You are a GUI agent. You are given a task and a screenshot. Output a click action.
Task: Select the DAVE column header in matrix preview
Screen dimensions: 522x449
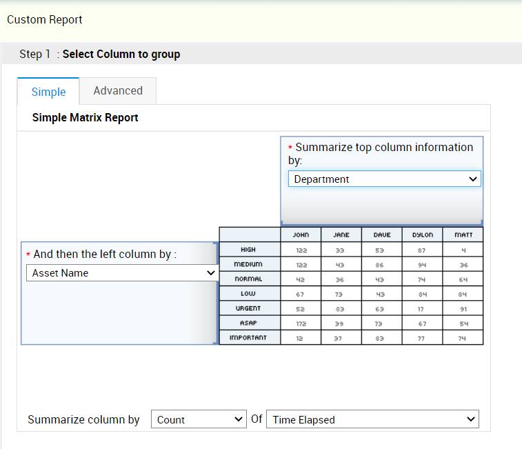coord(382,235)
